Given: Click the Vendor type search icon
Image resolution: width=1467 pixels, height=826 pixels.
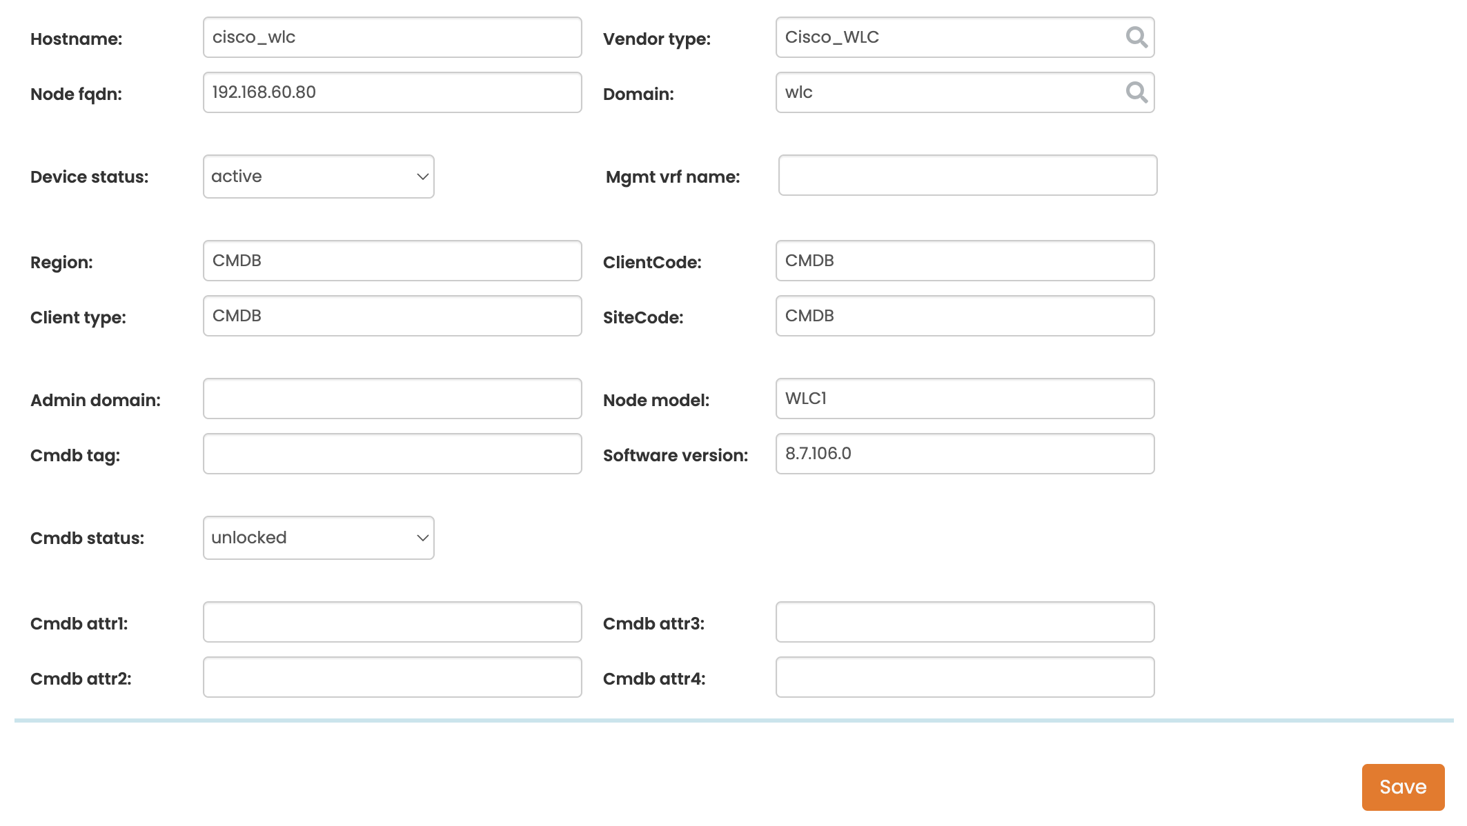Looking at the screenshot, I should (x=1136, y=37).
